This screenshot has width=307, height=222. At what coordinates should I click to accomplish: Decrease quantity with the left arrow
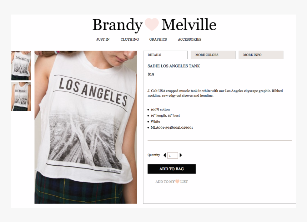point(165,155)
